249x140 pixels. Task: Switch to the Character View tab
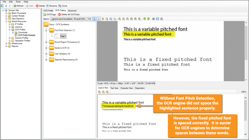click(x=127, y=88)
